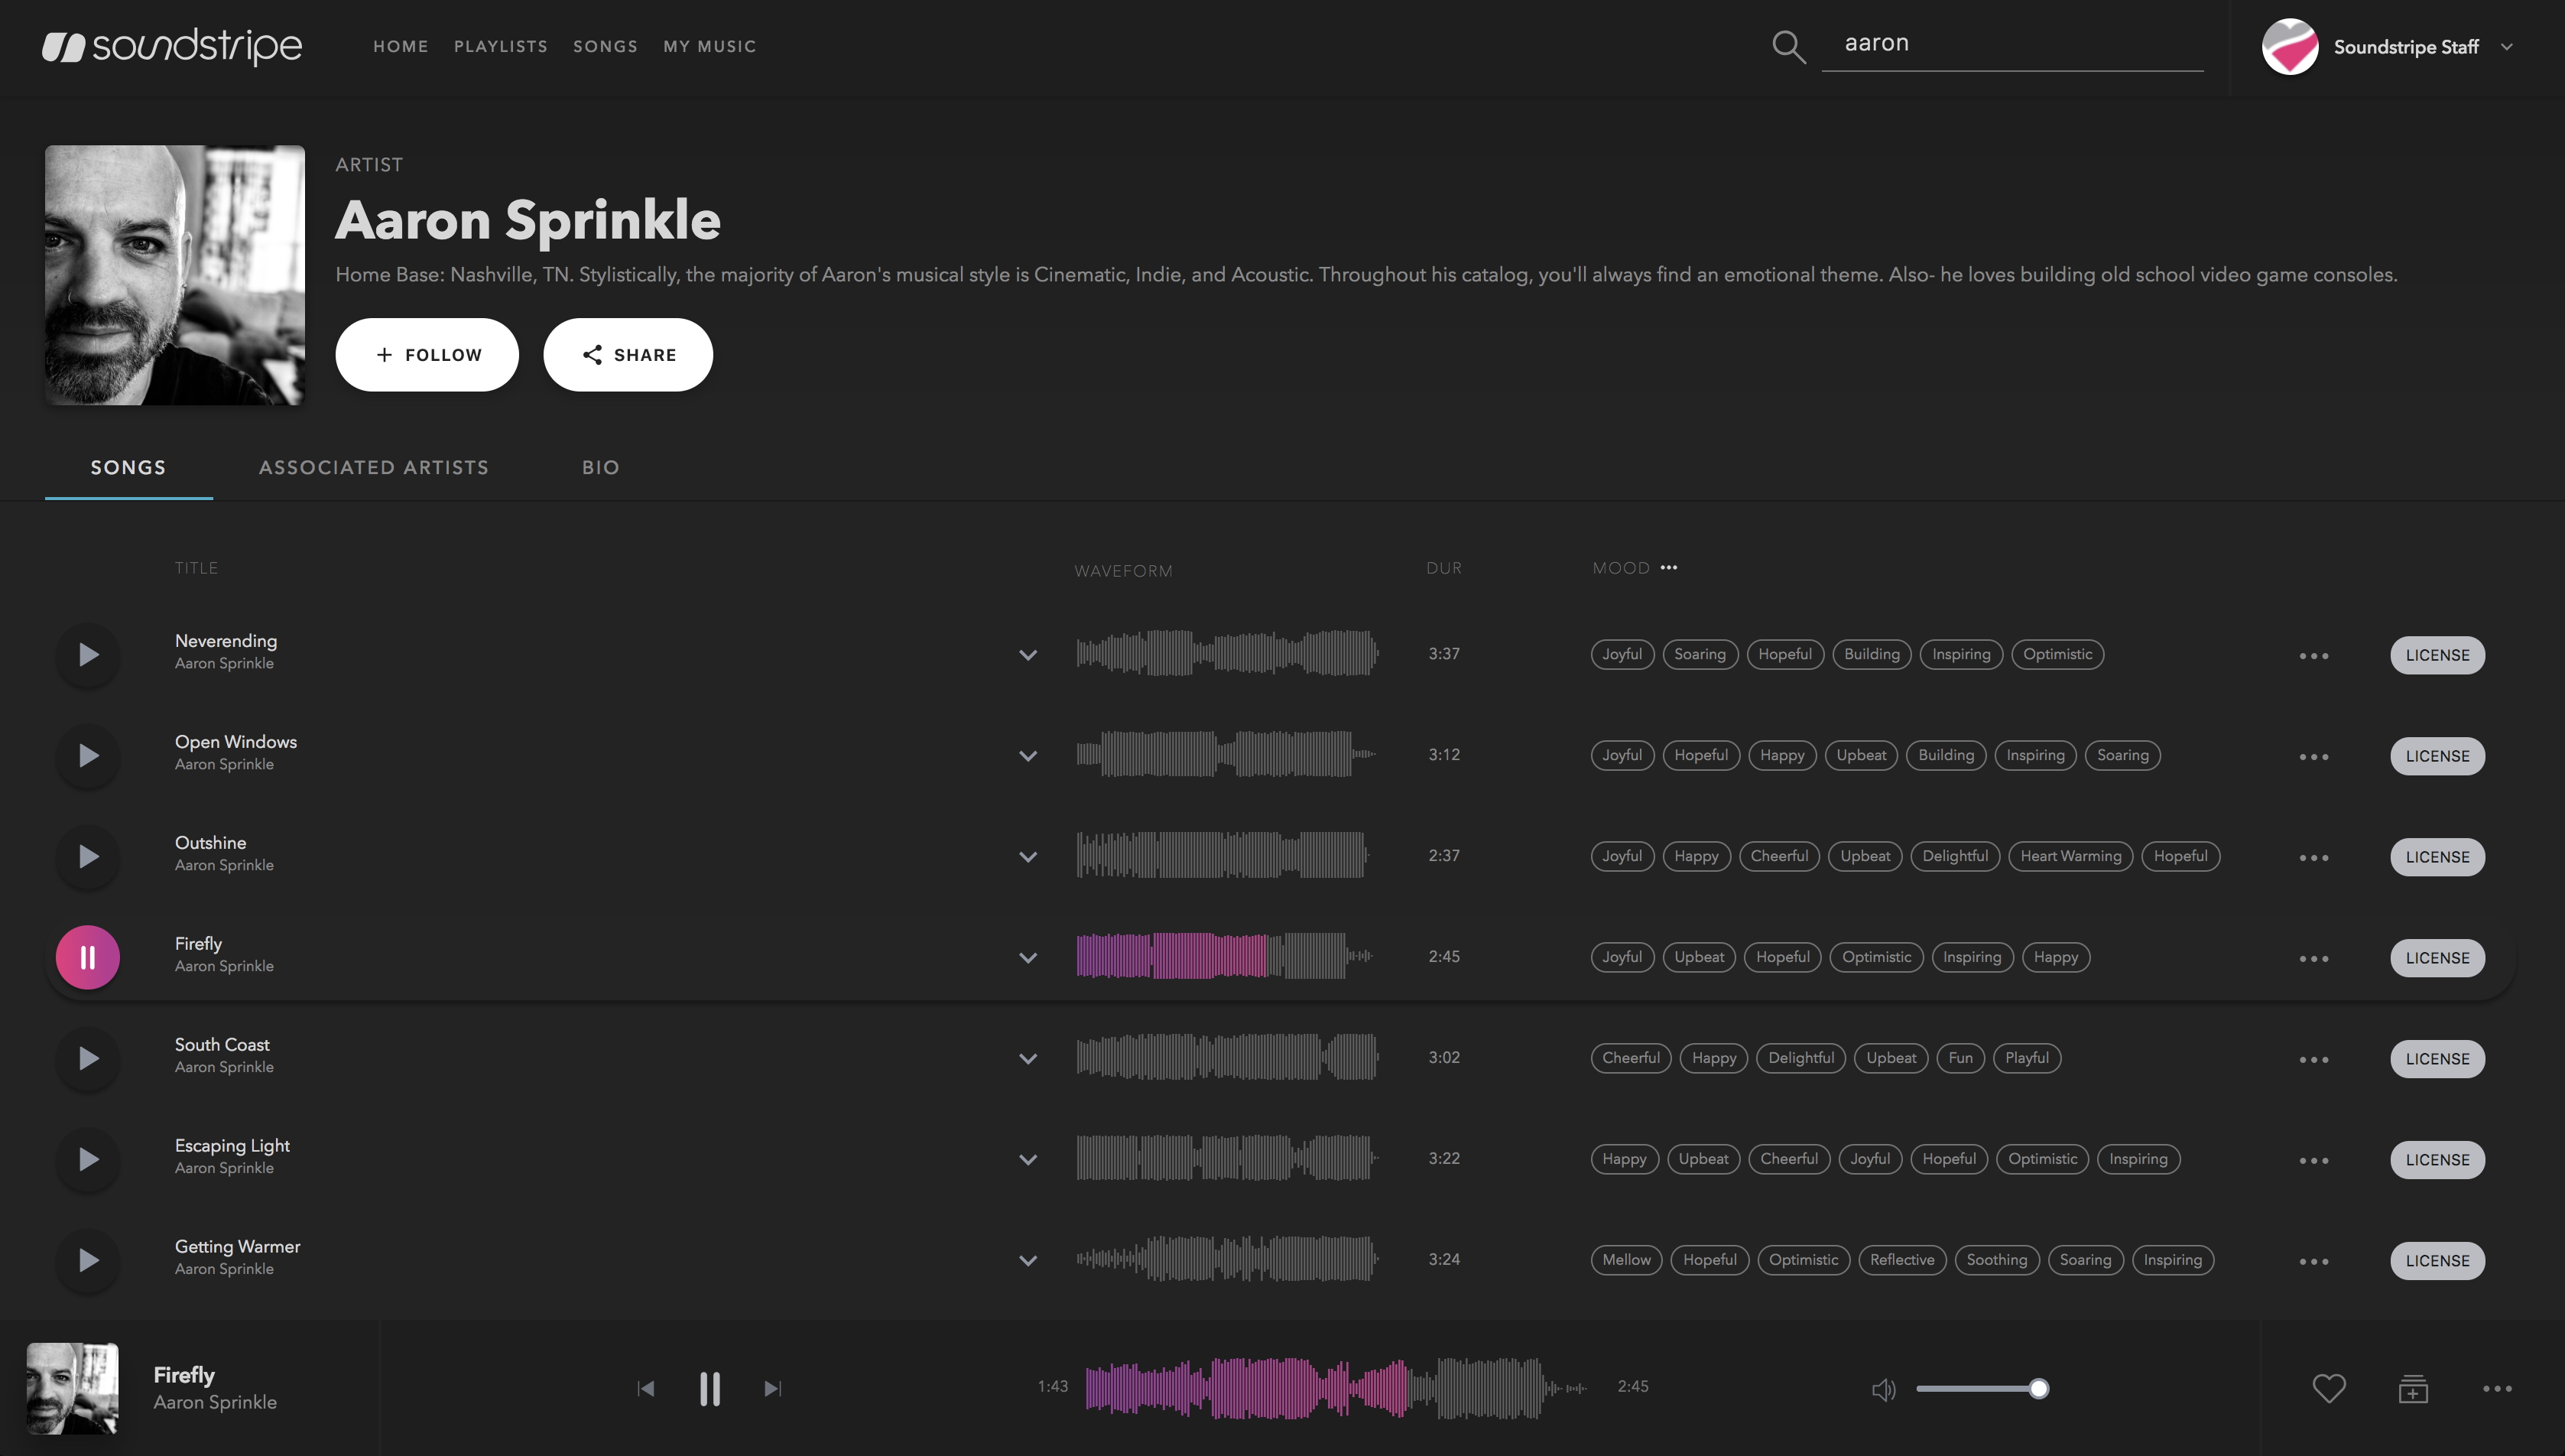Open more options for Outshine row
The width and height of the screenshot is (2565, 1456).
pos(2313,858)
